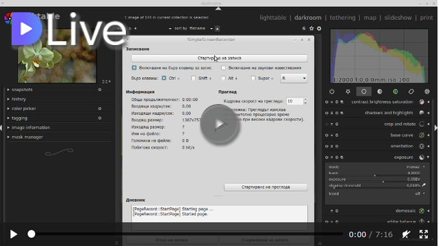This screenshot has height=246, width=438.
Task: Expand the color picker panel
Action: click(x=24, y=109)
